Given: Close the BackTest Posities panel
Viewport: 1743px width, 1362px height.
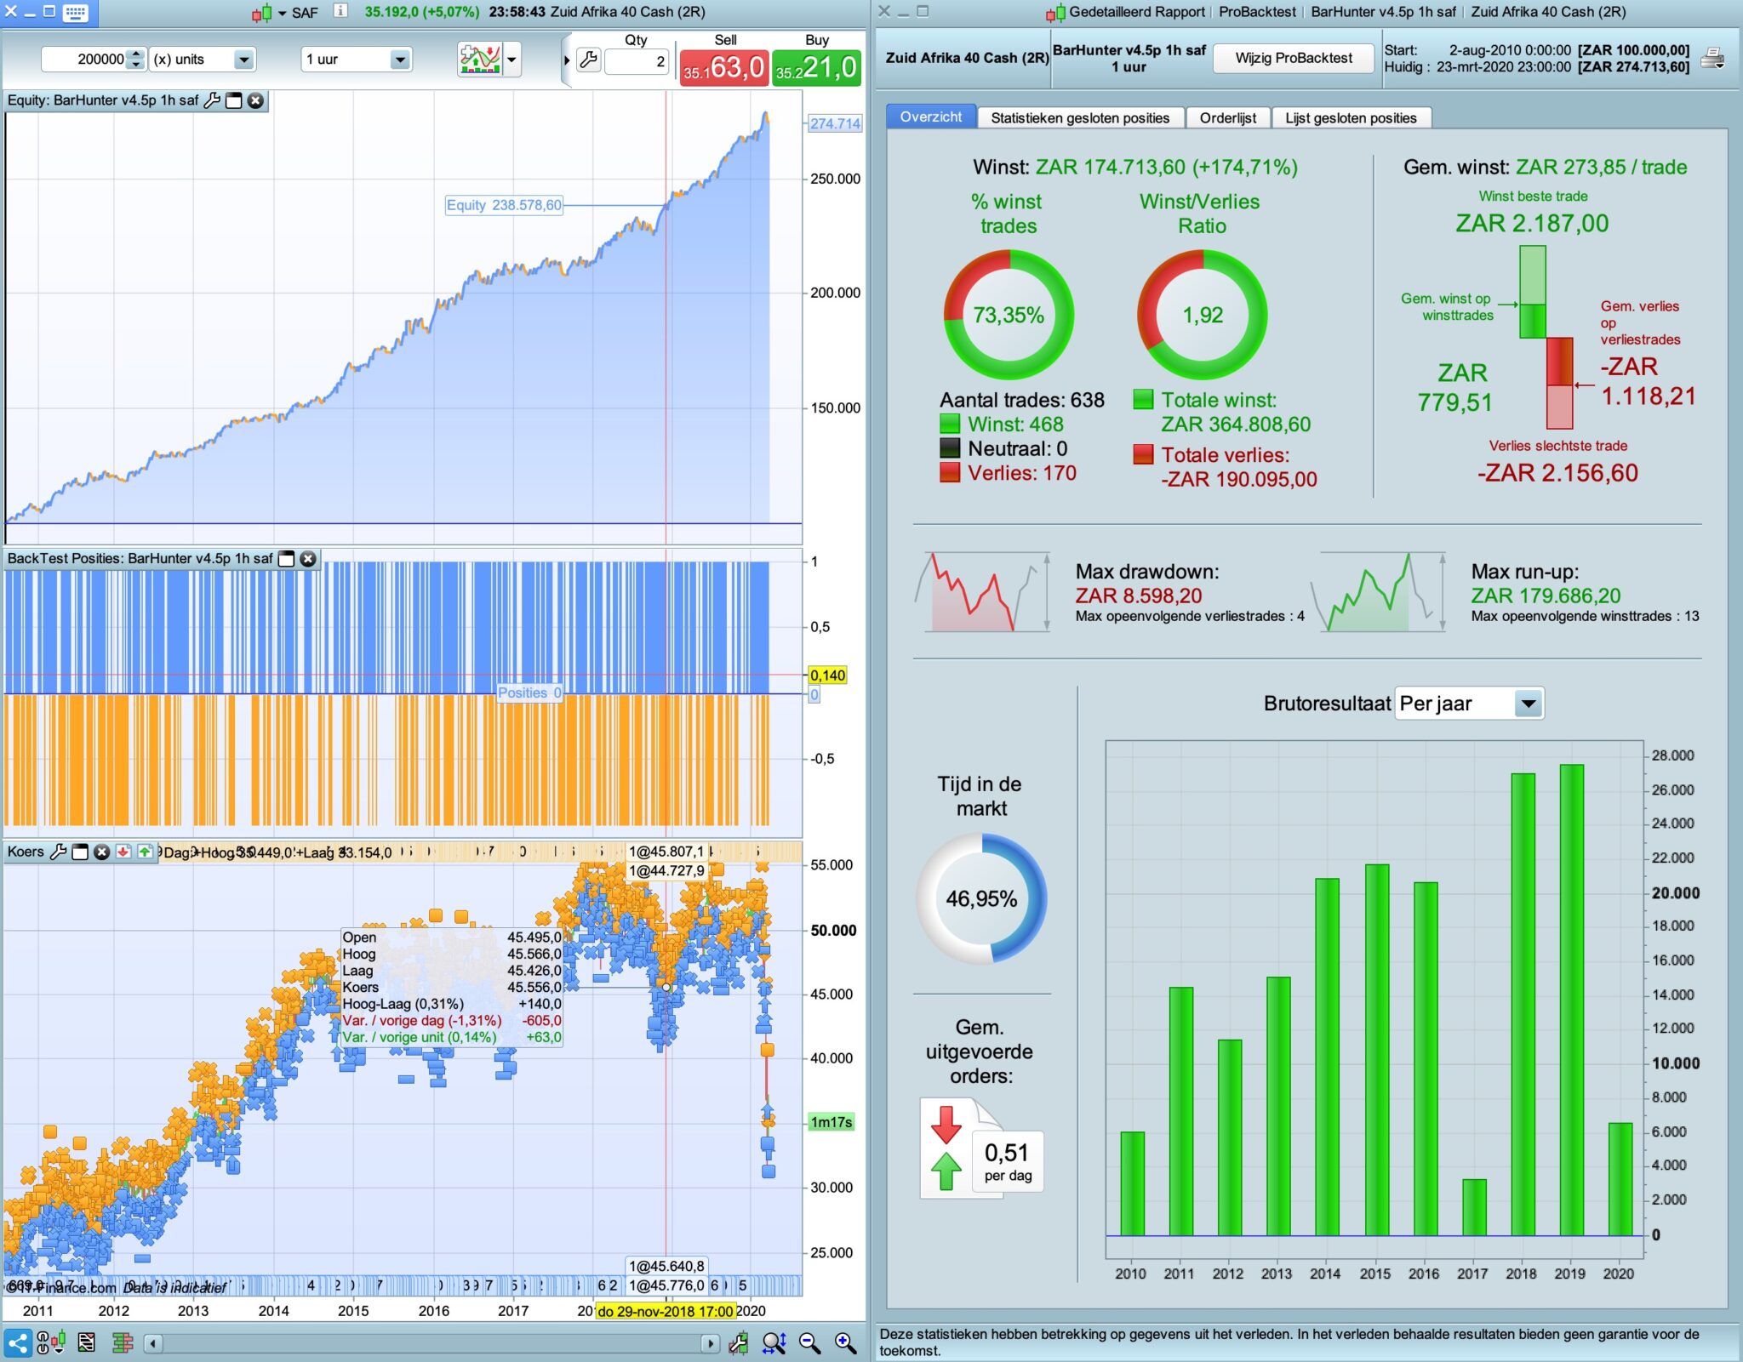Looking at the screenshot, I should tap(308, 559).
